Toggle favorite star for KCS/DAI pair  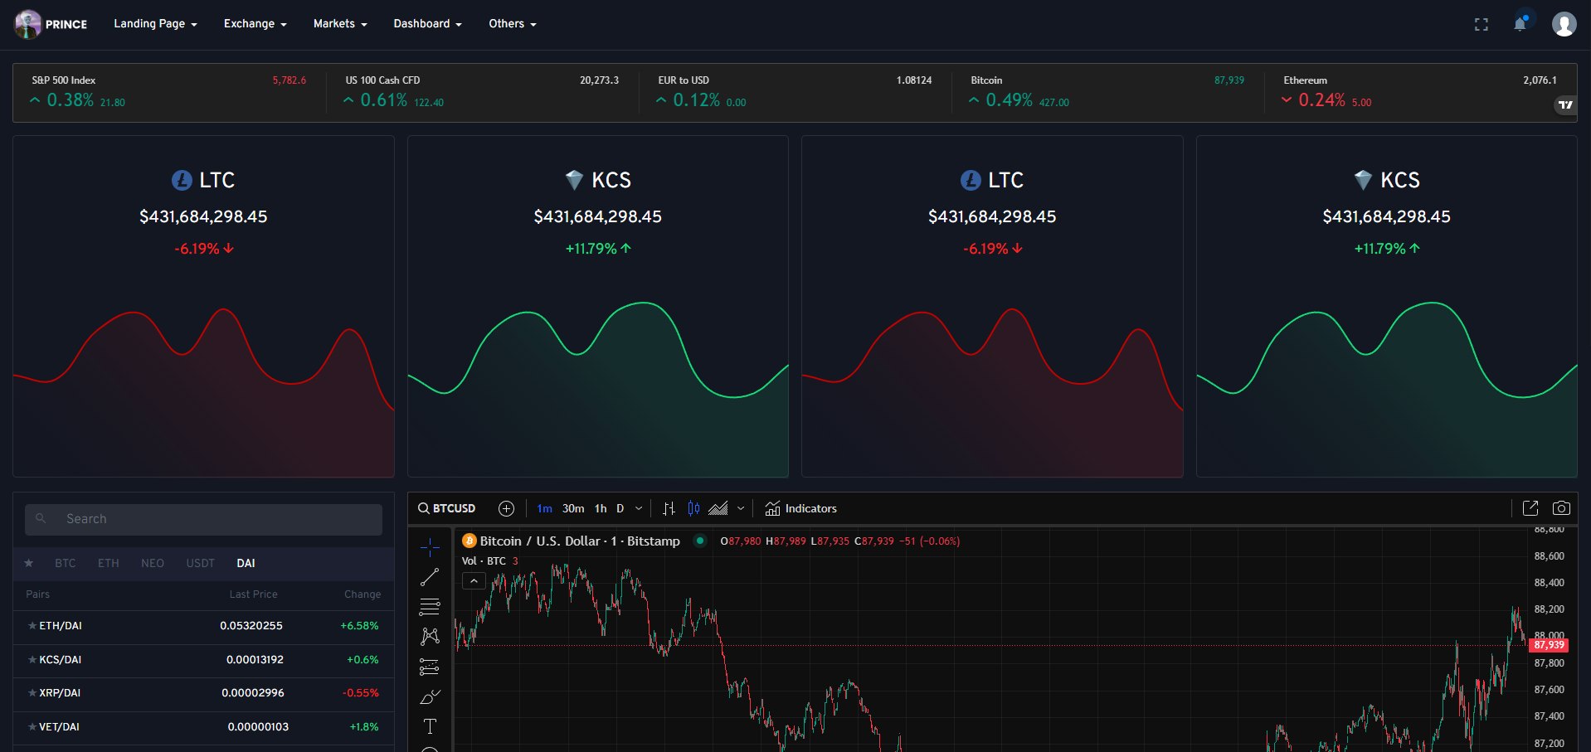(32, 660)
